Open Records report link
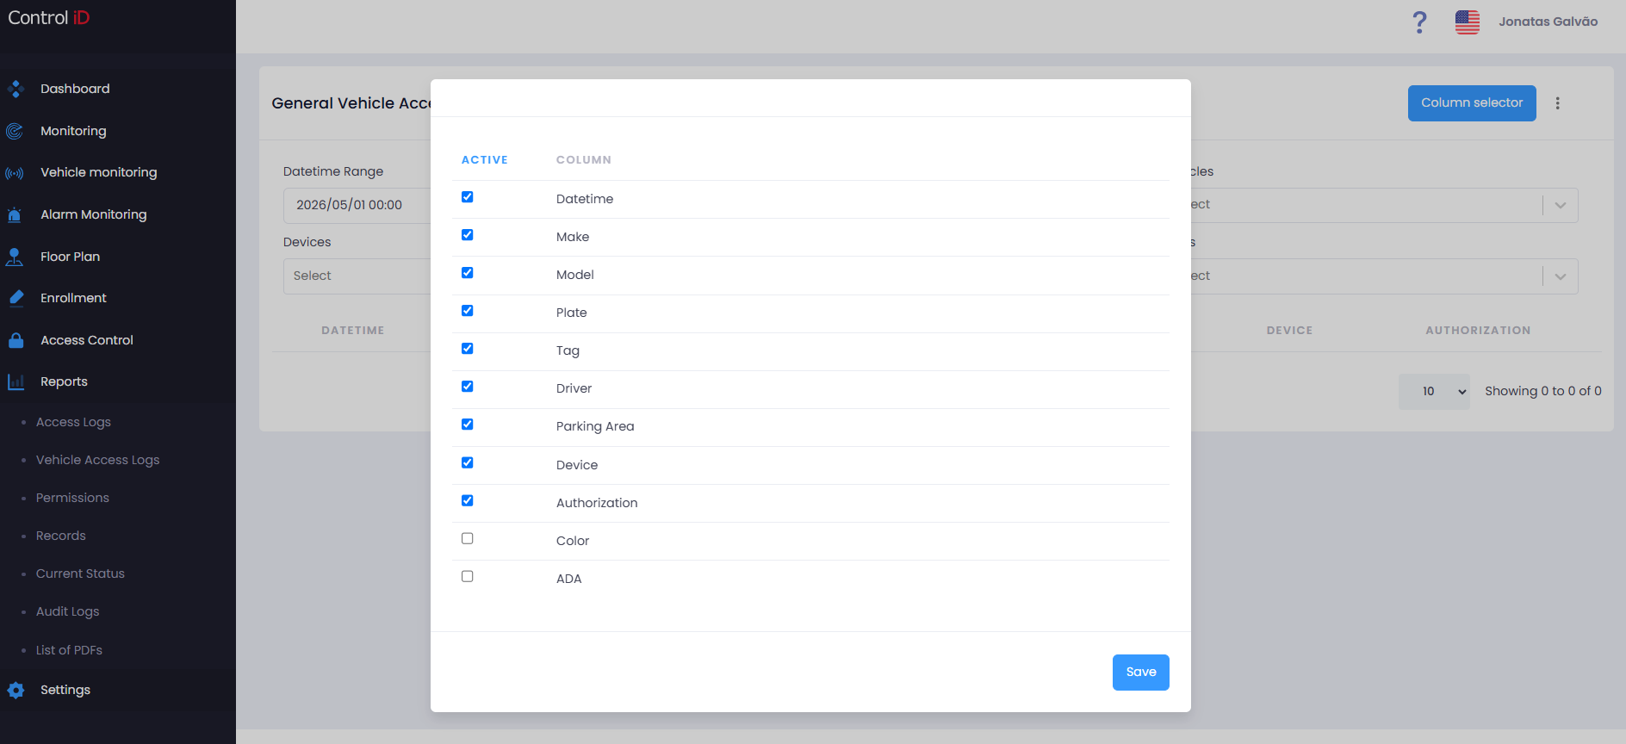 pyautogui.click(x=60, y=536)
